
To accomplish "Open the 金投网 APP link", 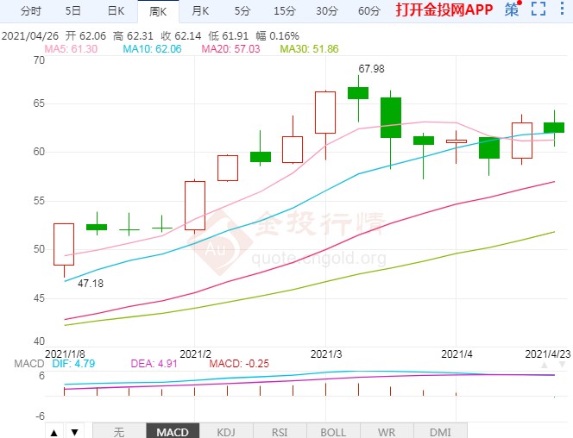I will 444,10.
